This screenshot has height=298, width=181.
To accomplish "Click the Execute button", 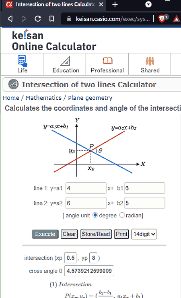I will point(45,234).
